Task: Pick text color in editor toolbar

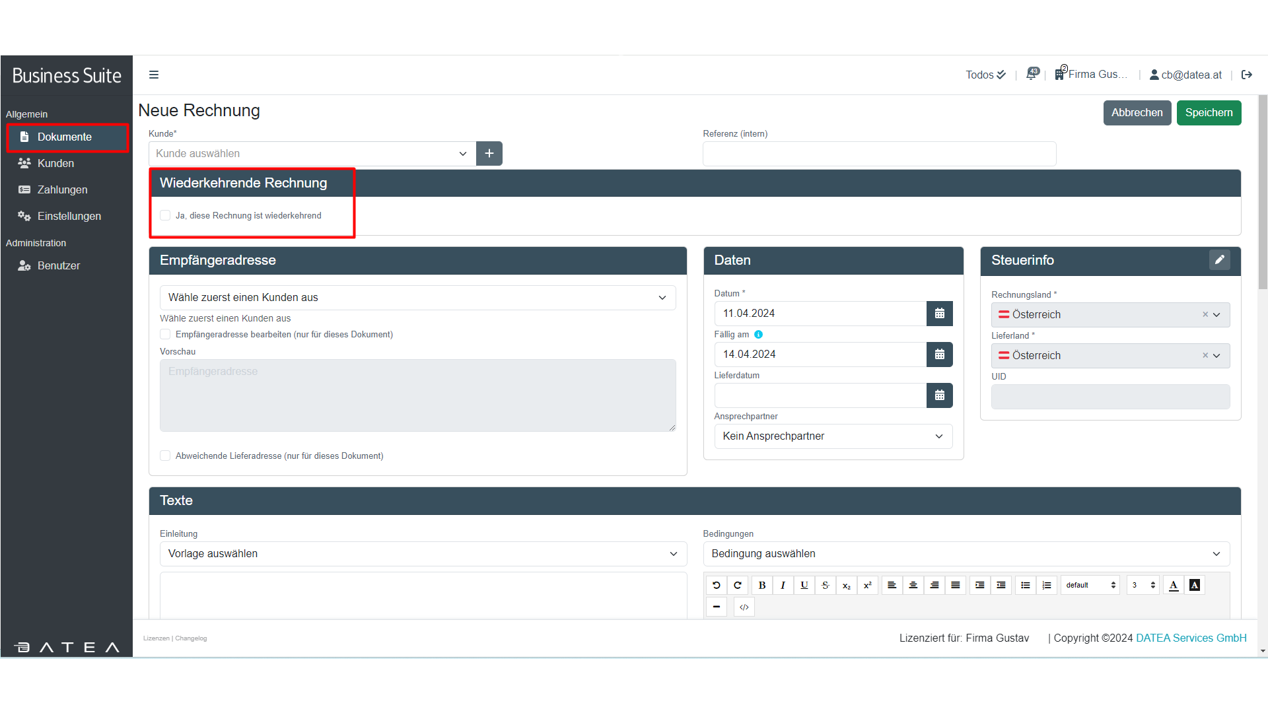Action: 1173,585
